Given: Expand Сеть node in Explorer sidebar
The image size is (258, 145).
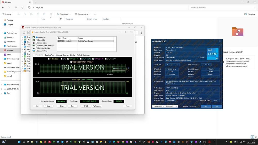Looking at the screenshot, I should [2, 93].
